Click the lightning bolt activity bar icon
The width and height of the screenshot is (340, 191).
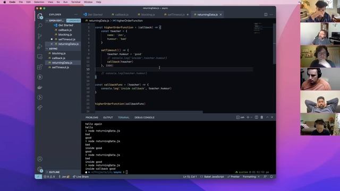[x=40, y=77]
